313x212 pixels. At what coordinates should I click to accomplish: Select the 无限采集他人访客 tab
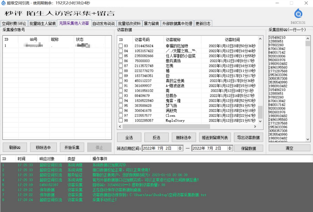click(x=74, y=23)
